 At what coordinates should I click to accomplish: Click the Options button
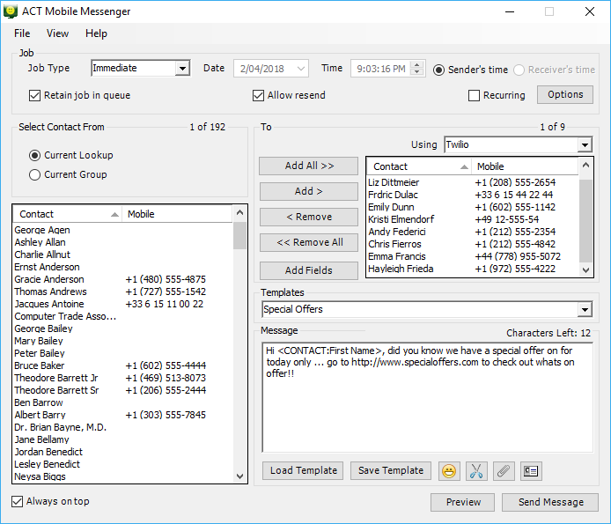[565, 95]
